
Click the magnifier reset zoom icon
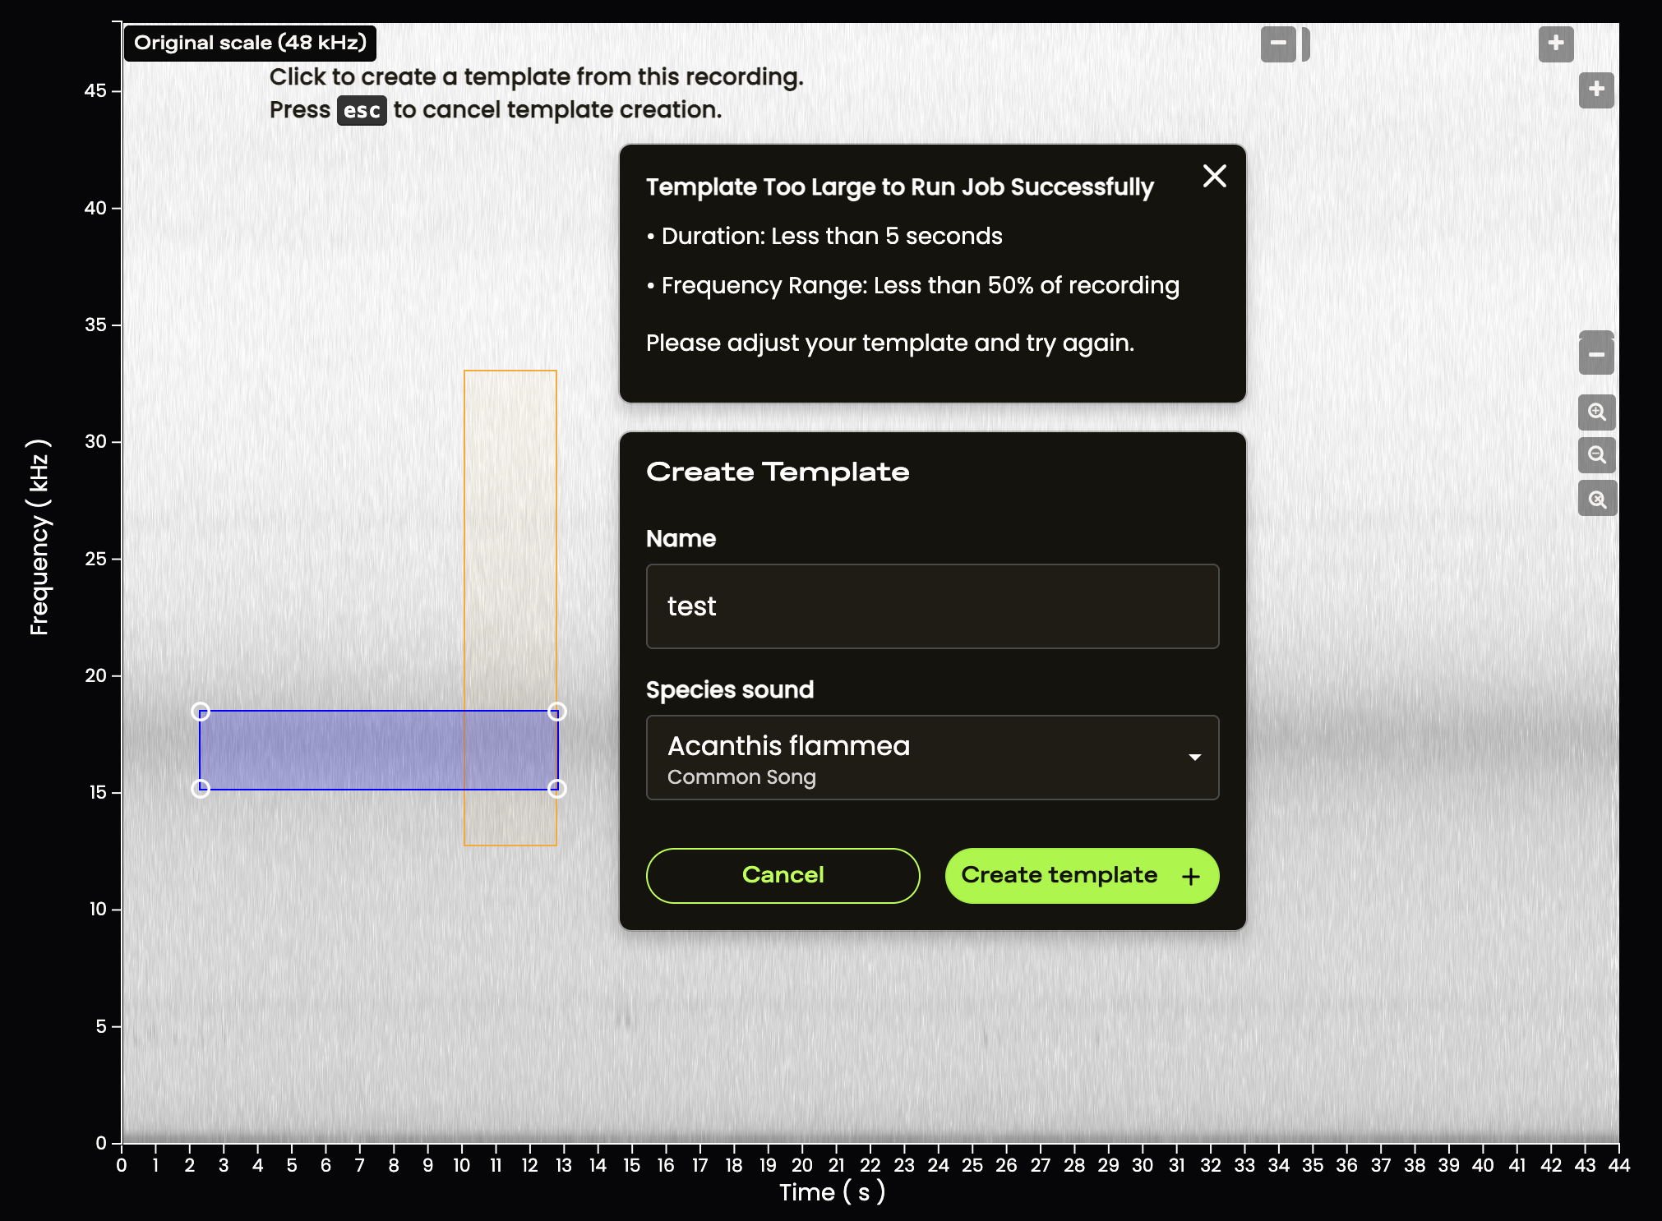click(x=1596, y=499)
